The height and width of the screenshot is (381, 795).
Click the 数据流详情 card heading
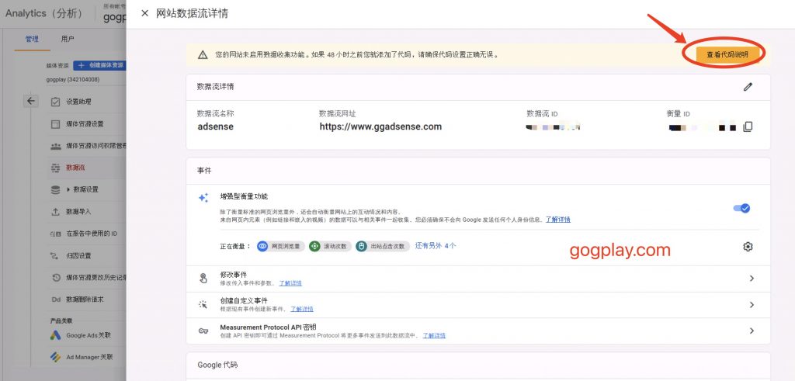tap(216, 87)
